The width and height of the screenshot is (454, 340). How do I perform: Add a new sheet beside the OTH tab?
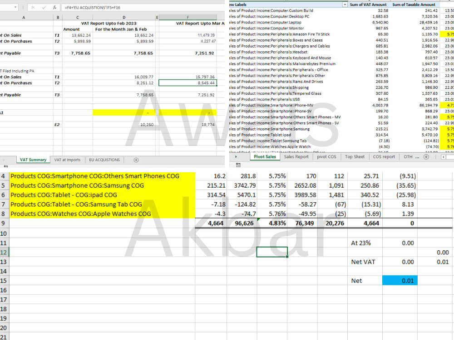point(426,157)
